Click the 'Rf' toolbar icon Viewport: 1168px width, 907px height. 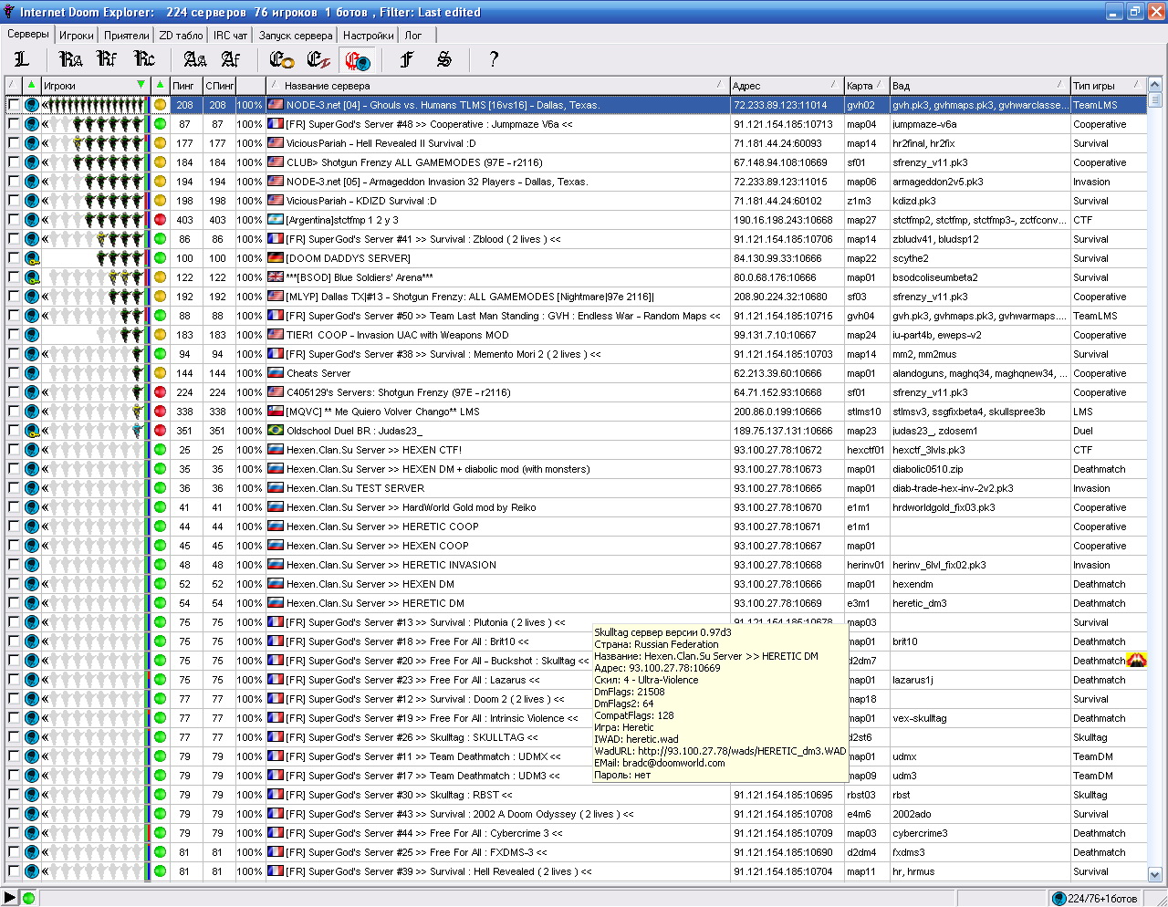[107, 59]
